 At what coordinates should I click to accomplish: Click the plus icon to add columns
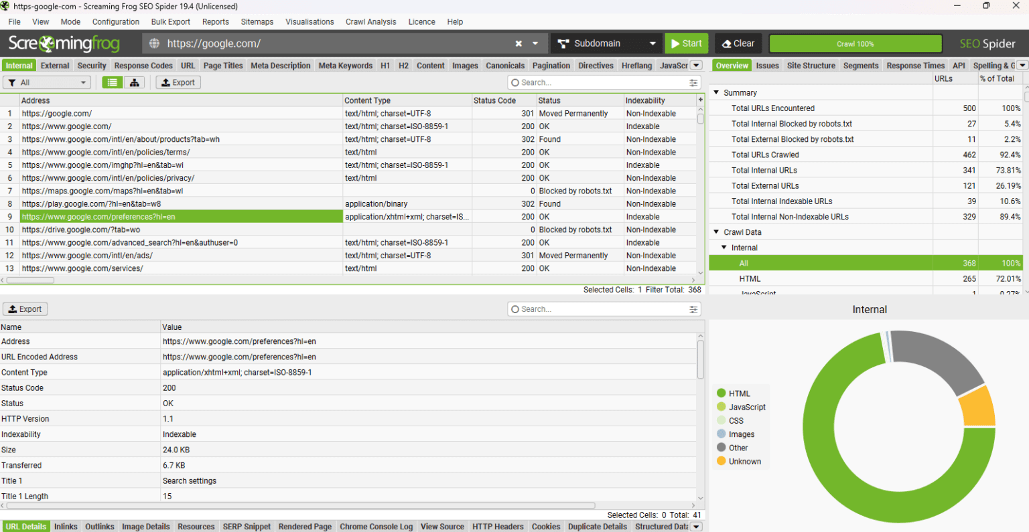click(701, 100)
